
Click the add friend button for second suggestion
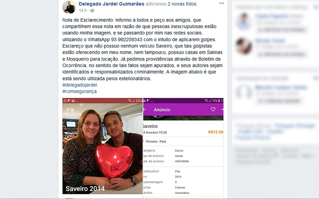click(282, 54)
